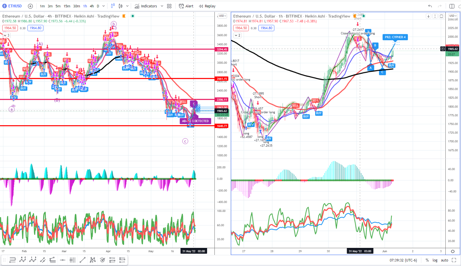Screen dimensions: 461x266
Task: Click the plus icon on right price scale
Action: (x=443, y=49)
